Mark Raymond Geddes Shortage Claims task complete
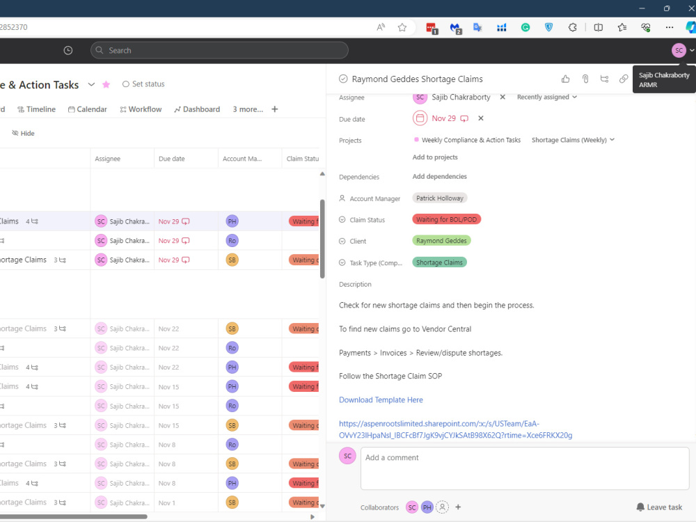 coord(343,79)
